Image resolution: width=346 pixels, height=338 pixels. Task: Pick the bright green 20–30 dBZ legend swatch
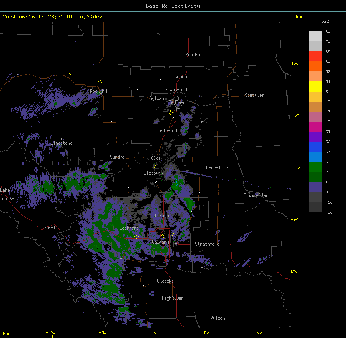pyautogui.click(x=315, y=167)
